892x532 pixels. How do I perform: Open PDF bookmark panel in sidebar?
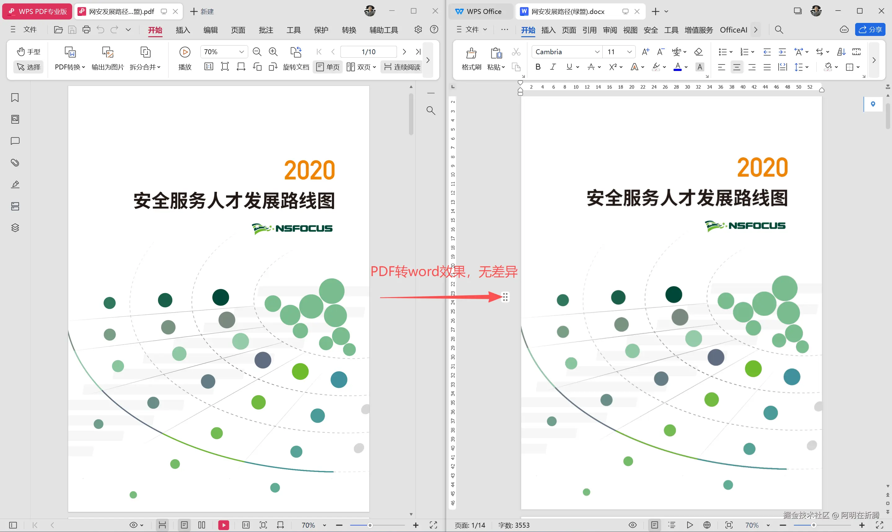(x=15, y=98)
